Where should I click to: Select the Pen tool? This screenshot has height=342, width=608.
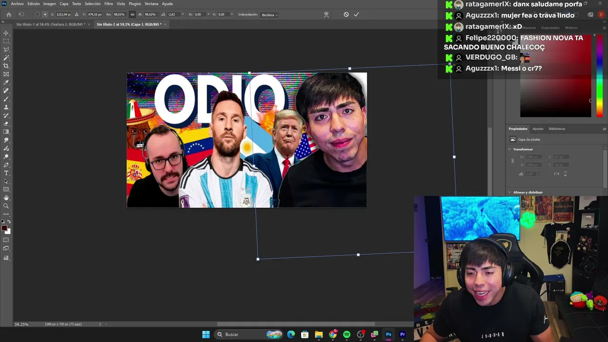pyautogui.click(x=6, y=165)
